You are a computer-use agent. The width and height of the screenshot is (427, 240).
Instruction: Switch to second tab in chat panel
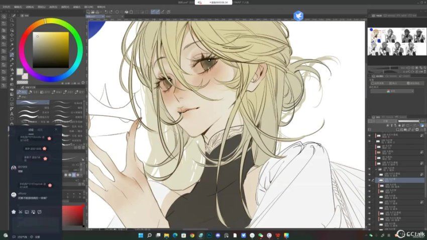[x=40, y=130]
